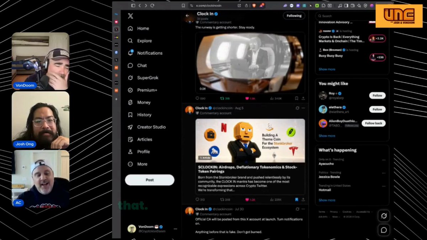
Task: Open more options on Aug 5 post
Action: (303, 108)
